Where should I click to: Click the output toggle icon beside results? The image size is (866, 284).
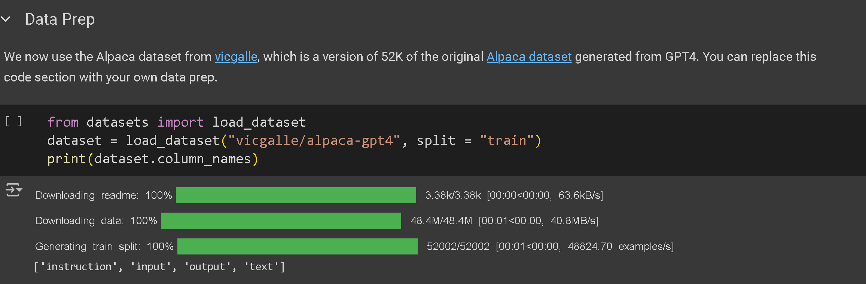click(13, 190)
